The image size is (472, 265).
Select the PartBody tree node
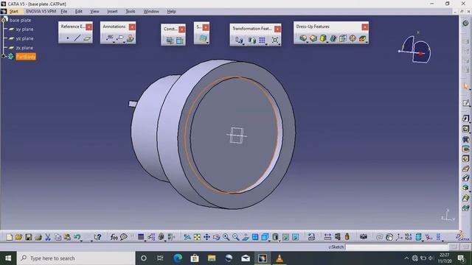(26, 57)
